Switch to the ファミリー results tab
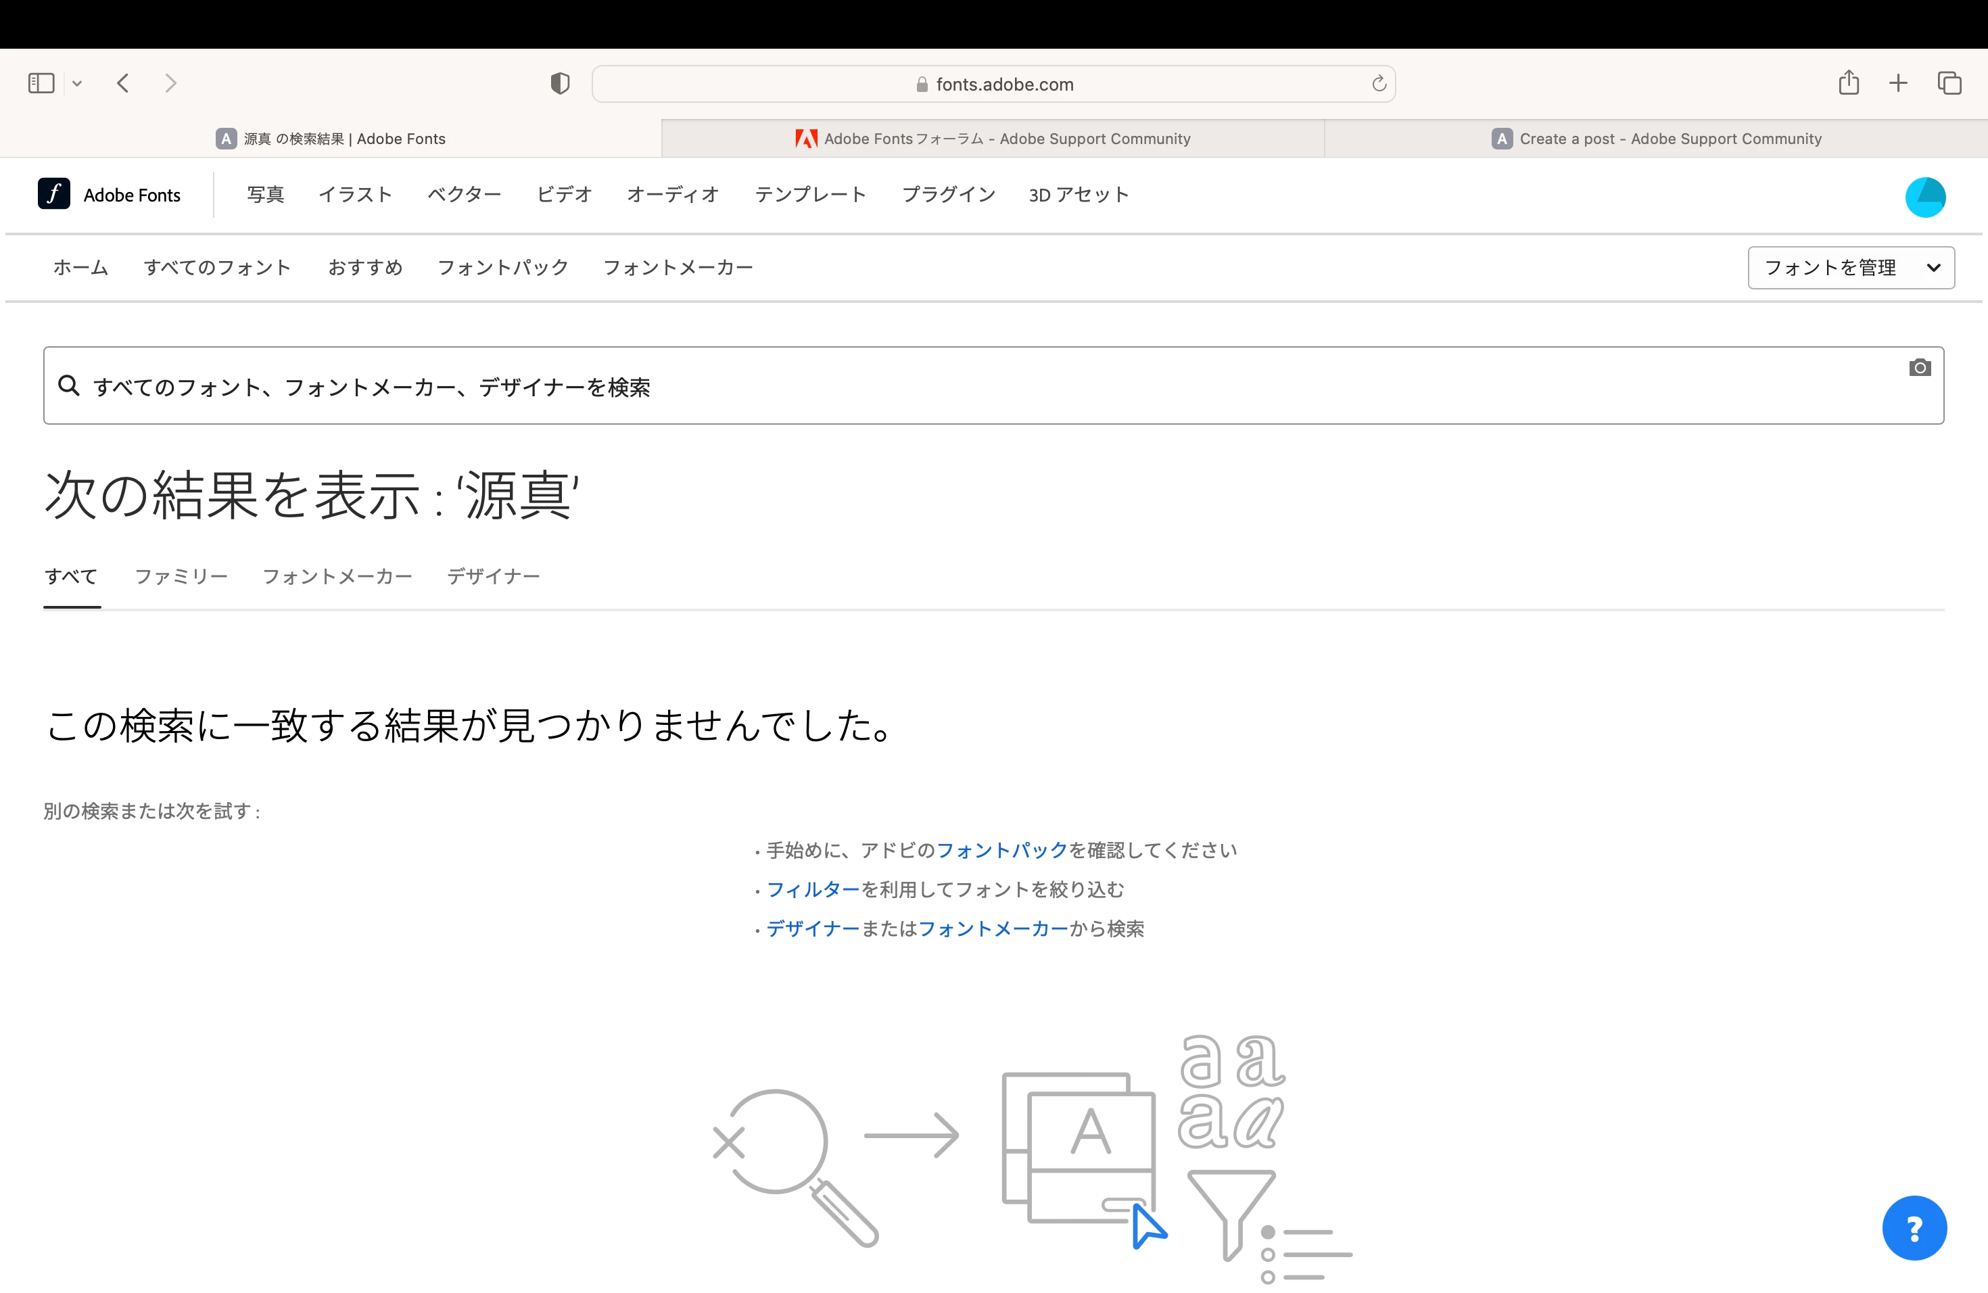This screenshot has width=1988, height=1293. [181, 576]
